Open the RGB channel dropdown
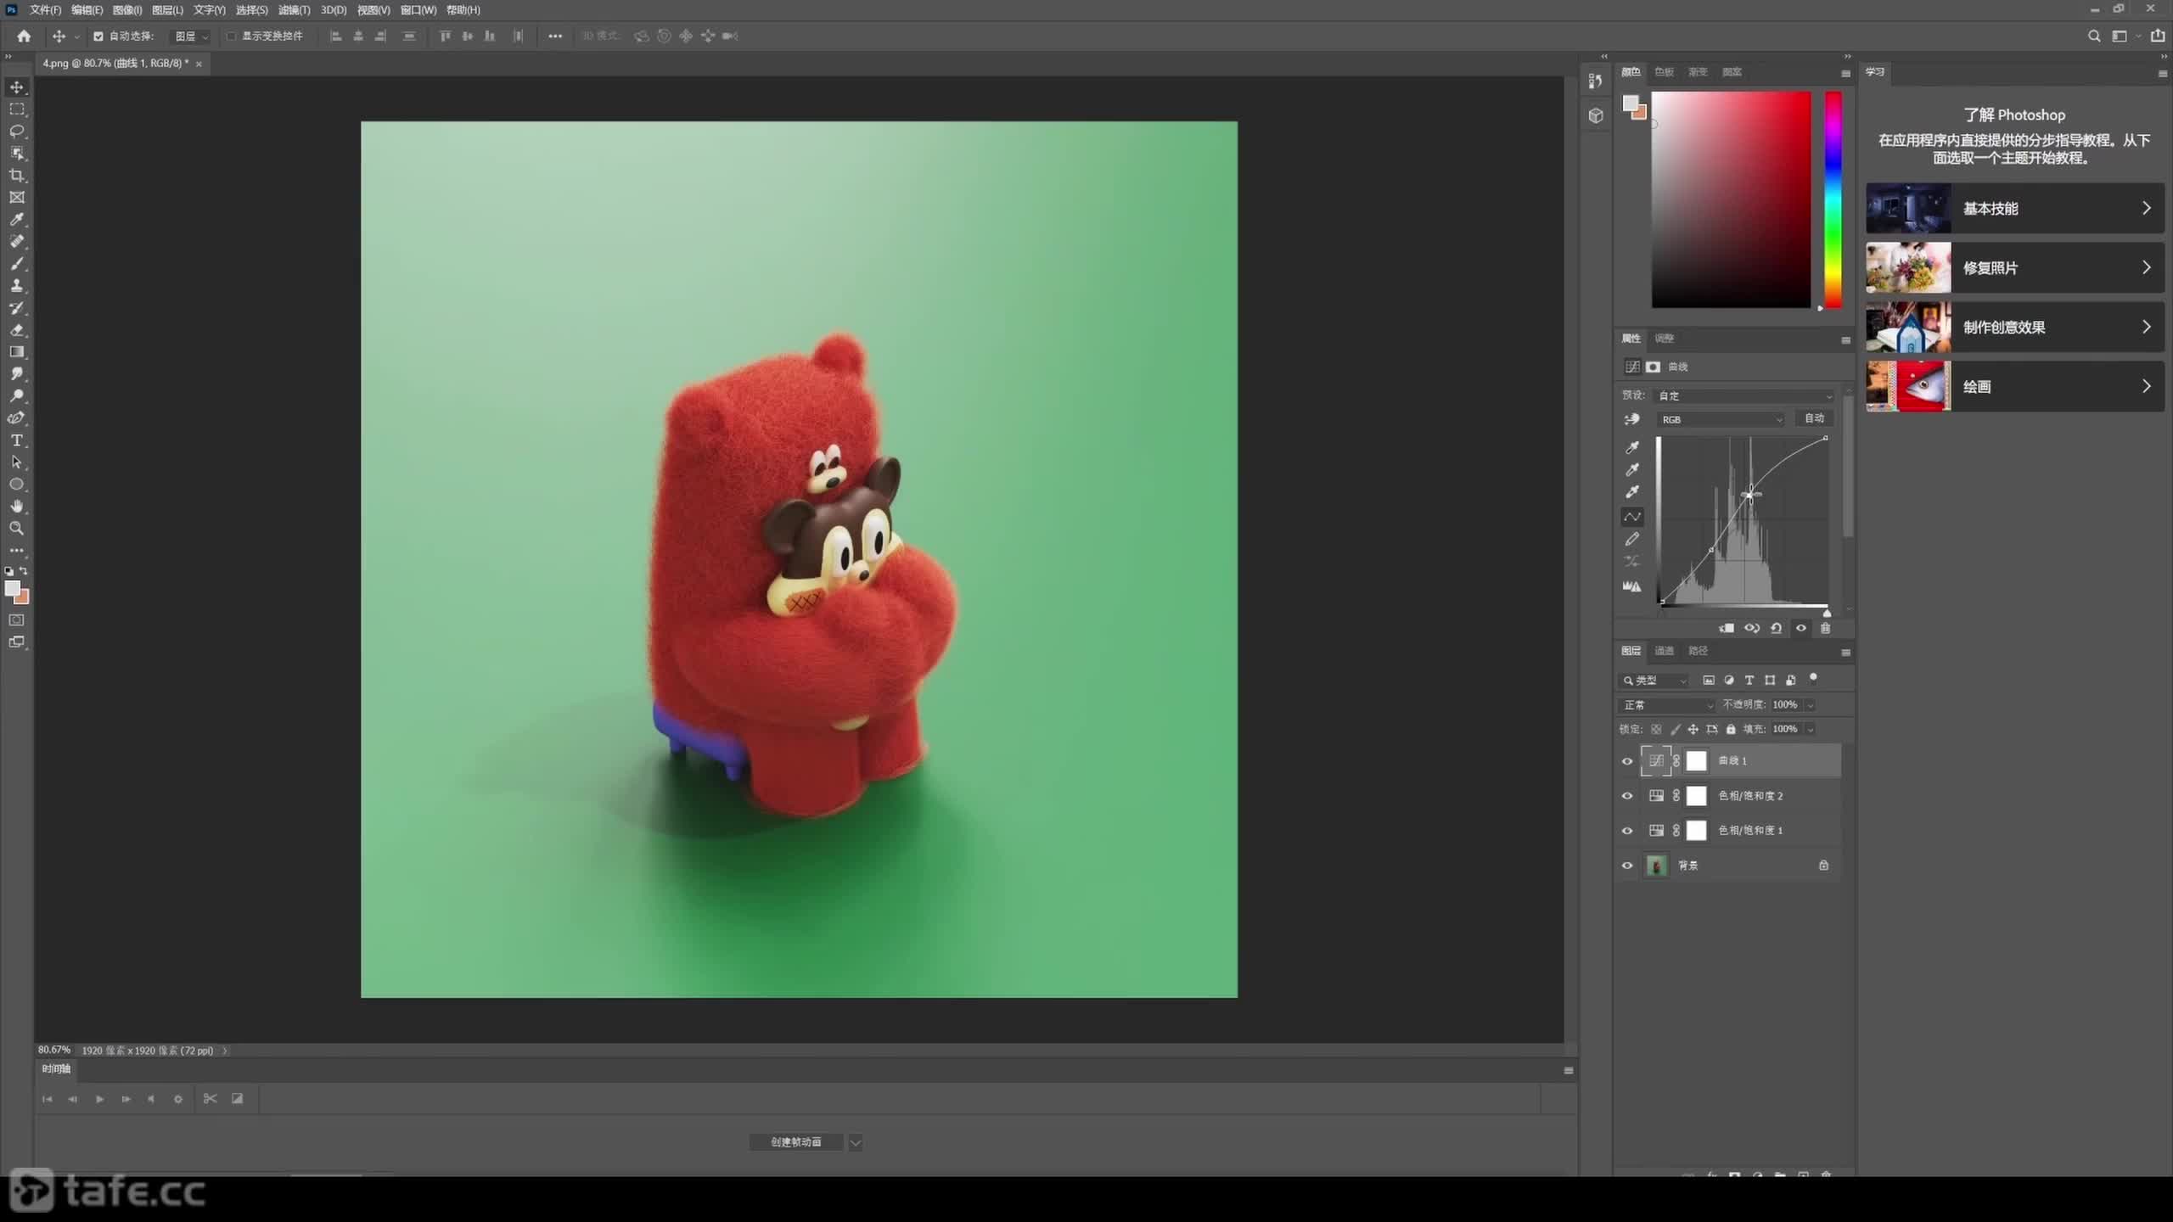This screenshot has width=2173, height=1222. 1721,419
